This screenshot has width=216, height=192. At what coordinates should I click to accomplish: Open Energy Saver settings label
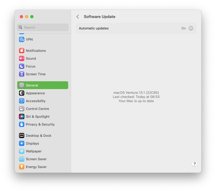(36, 167)
